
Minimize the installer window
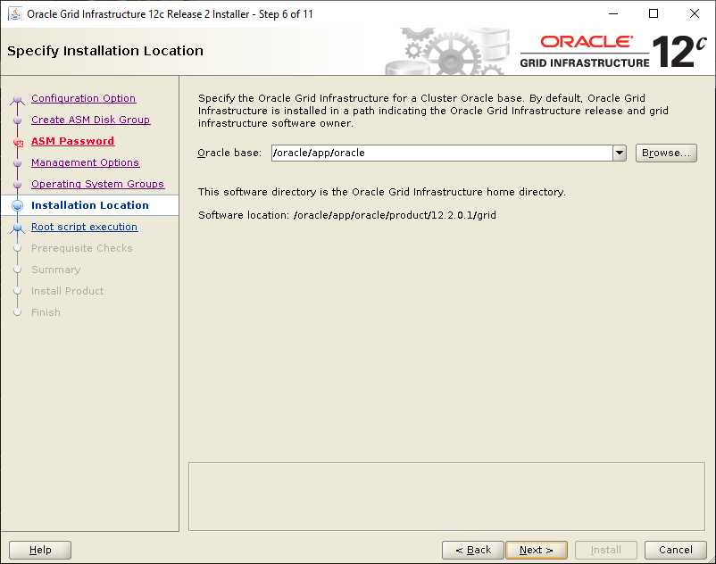(x=613, y=13)
